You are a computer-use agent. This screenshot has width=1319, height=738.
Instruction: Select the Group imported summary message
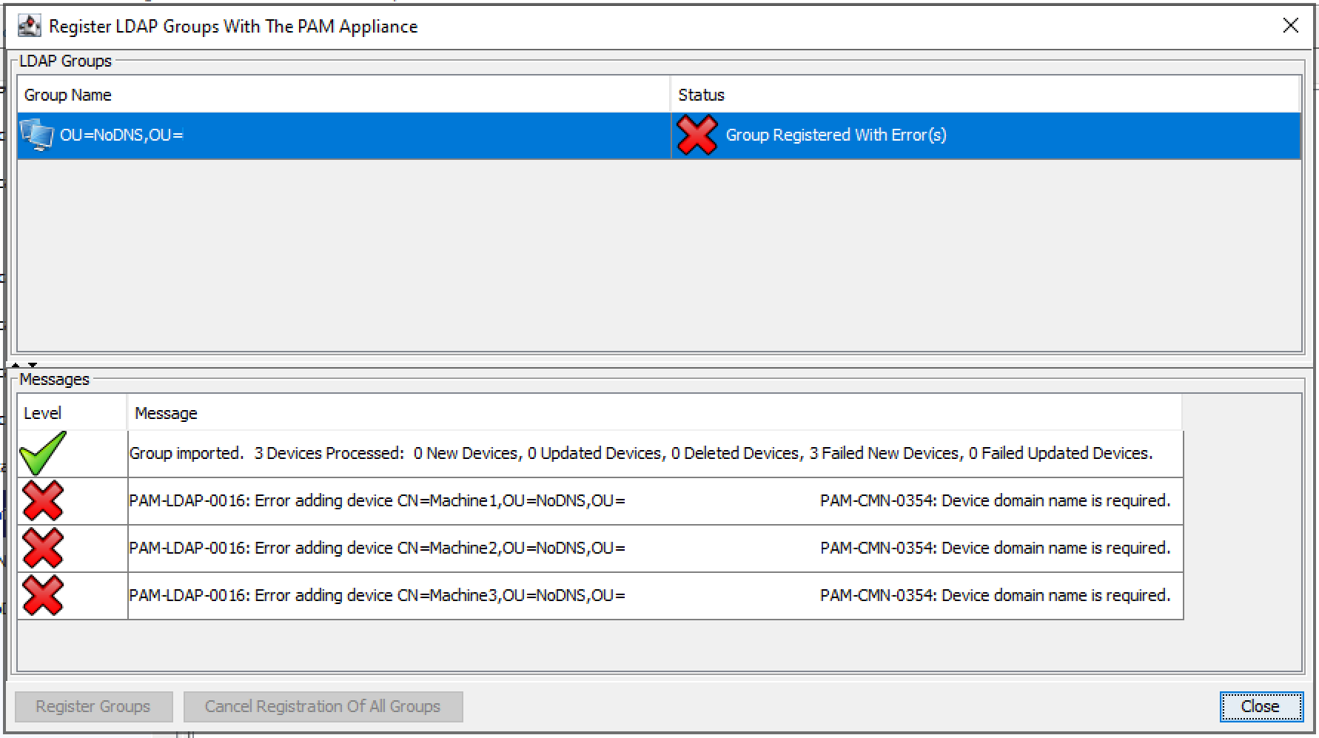(x=640, y=453)
